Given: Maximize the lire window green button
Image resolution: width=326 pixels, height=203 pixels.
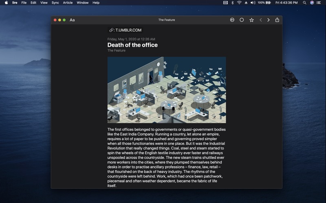Looking at the screenshot, I should tap(64, 20).
